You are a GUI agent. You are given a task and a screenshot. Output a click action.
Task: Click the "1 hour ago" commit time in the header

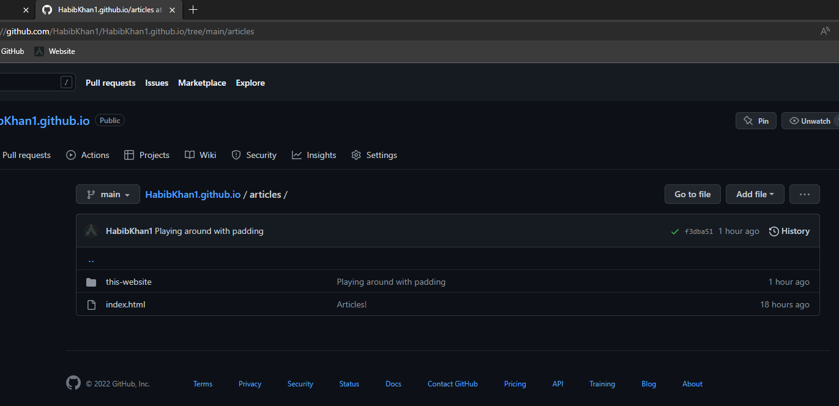click(739, 231)
